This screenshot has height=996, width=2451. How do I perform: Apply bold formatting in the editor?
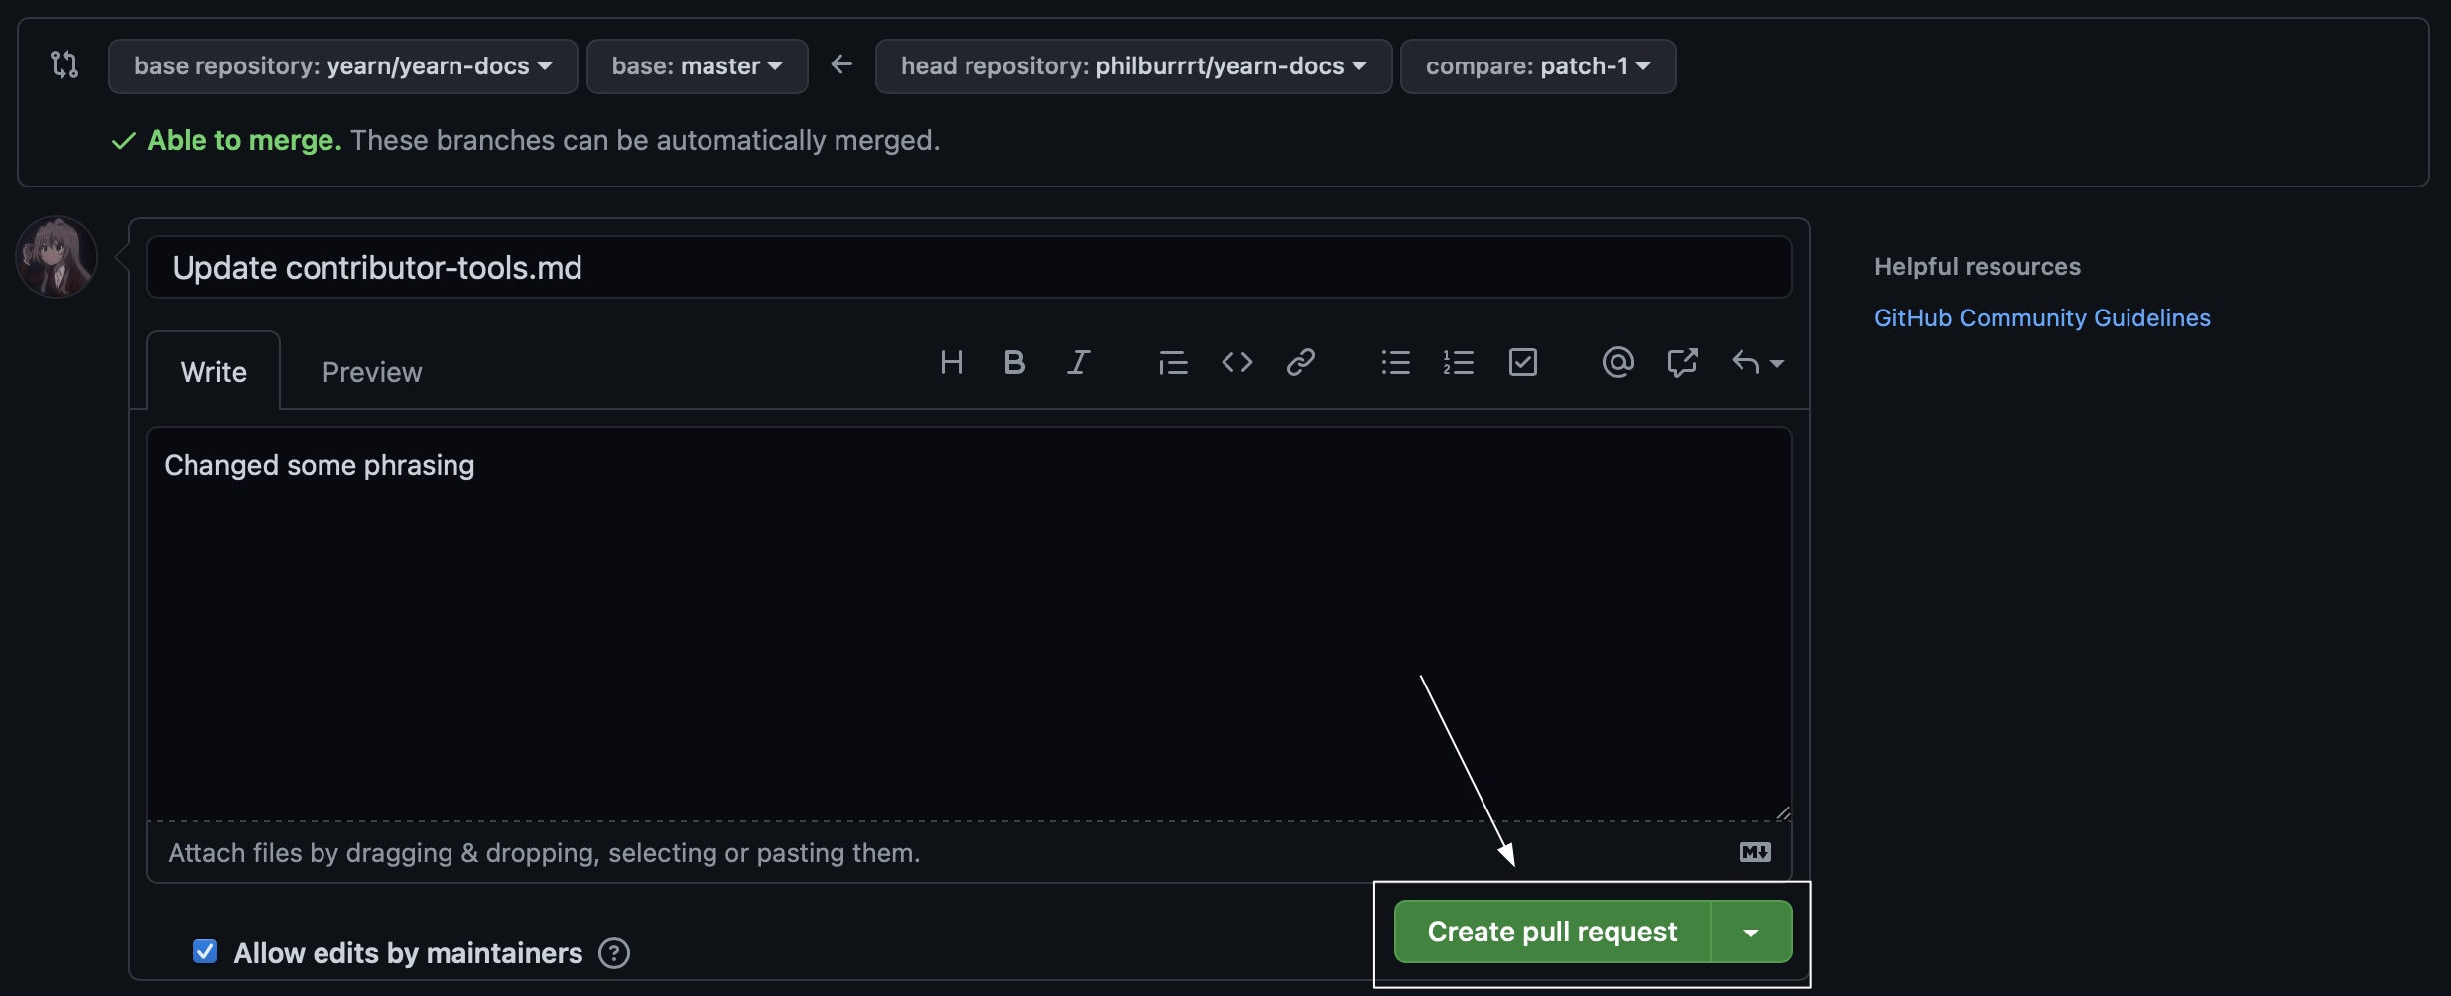coord(1013,363)
